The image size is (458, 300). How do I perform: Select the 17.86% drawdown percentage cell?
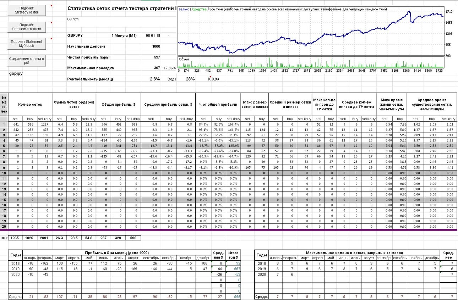click(x=169, y=68)
